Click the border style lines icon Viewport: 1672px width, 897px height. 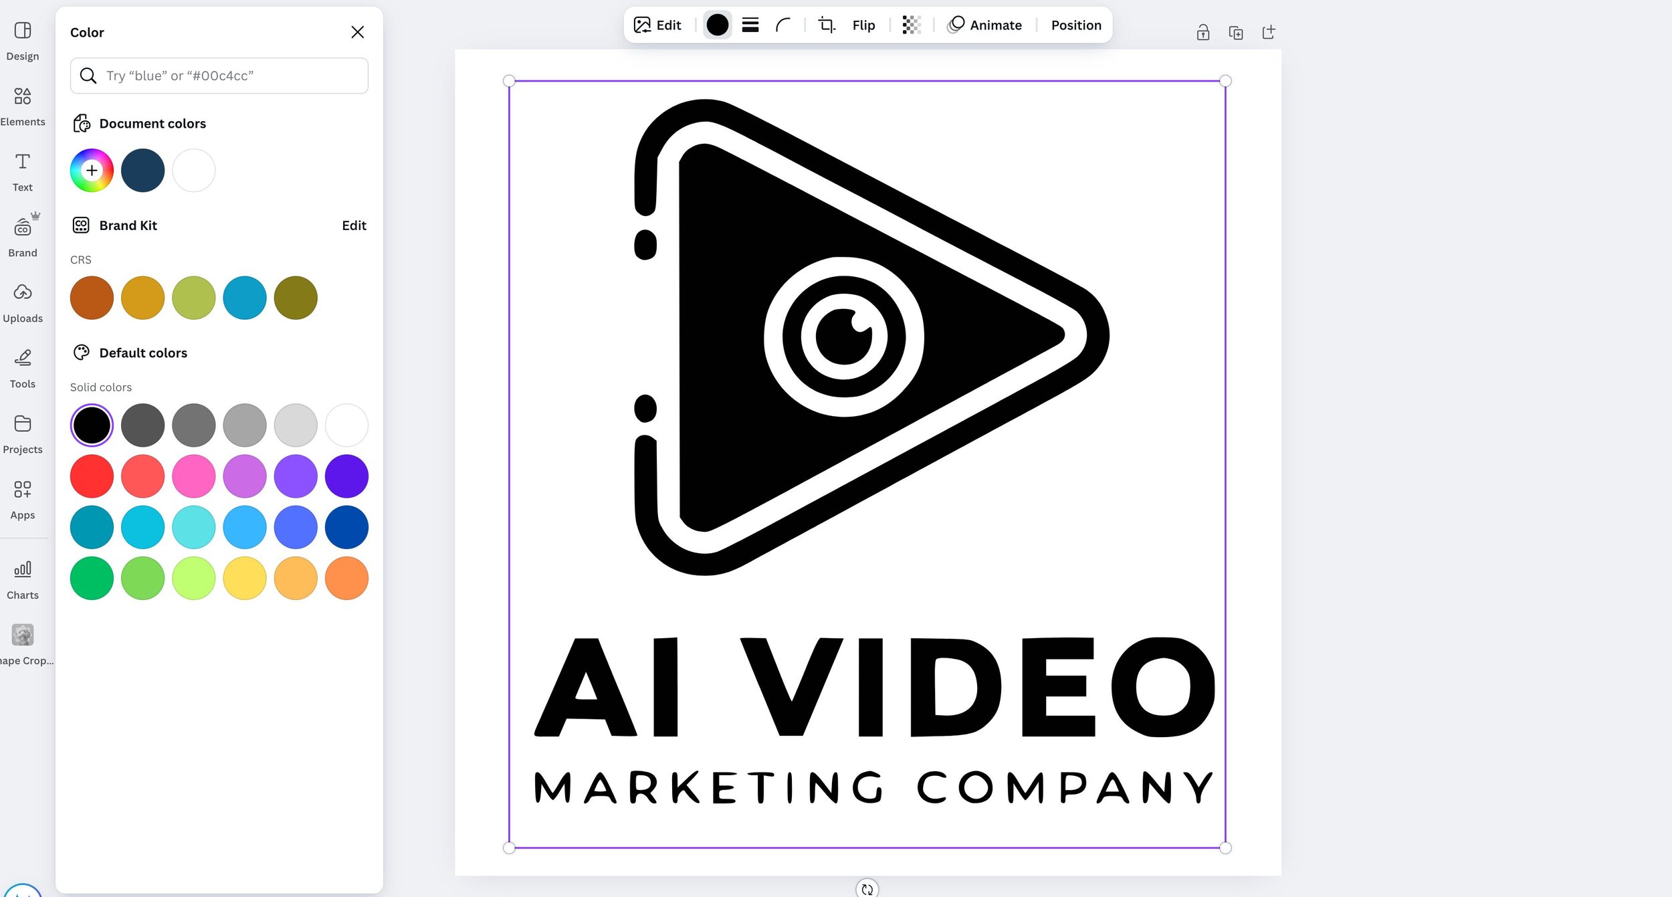pyautogui.click(x=750, y=25)
